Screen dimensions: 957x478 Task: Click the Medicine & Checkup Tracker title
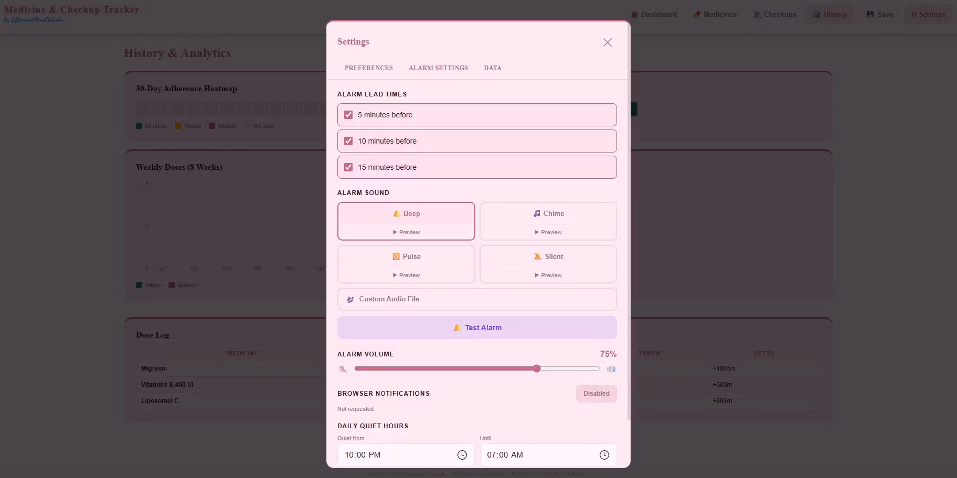[x=72, y=9]
